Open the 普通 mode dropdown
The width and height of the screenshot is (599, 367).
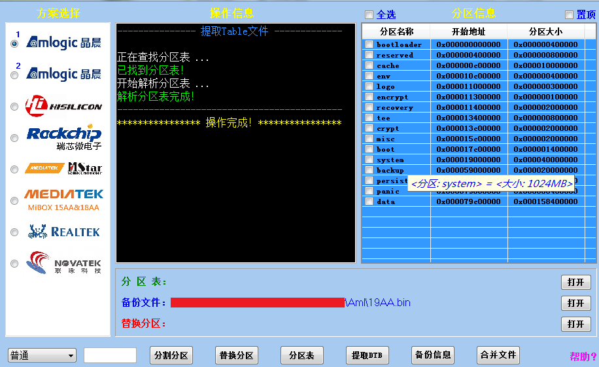[42, 355]
